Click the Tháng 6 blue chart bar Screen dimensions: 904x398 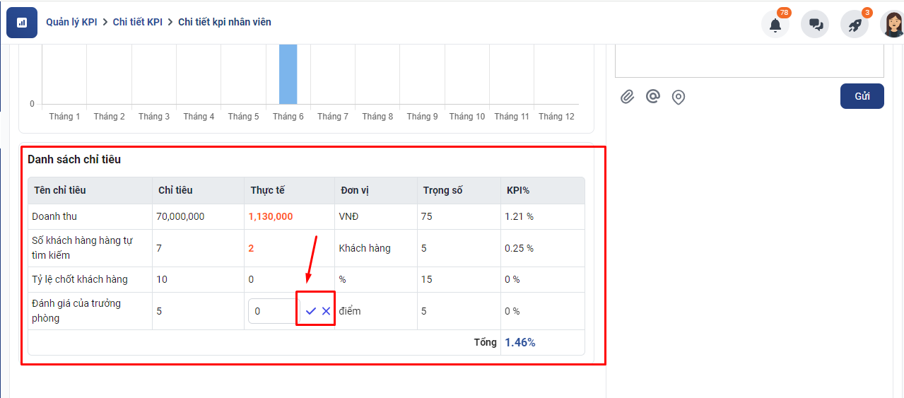tap(288, 74)
